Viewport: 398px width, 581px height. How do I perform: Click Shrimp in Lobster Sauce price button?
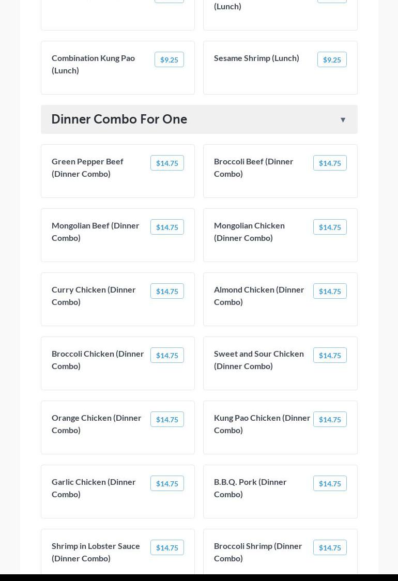point(167,548)
